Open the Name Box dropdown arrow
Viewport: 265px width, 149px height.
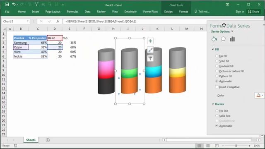point(28,21)
